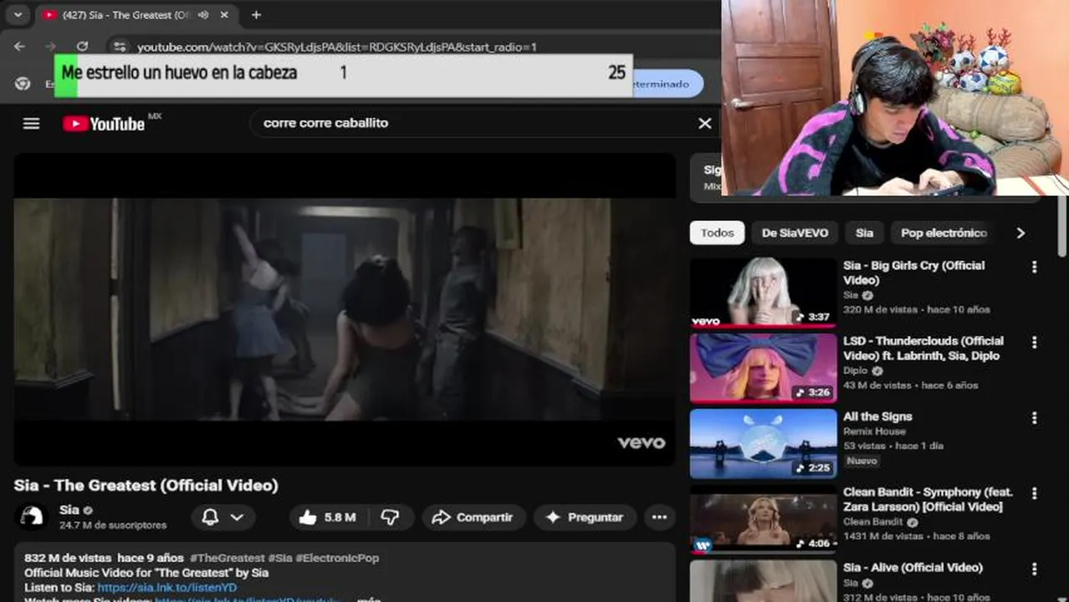1069x602 pixels.
Task: Open options menu for Big Girls Cry
Action: click(x=1035, y=267)
